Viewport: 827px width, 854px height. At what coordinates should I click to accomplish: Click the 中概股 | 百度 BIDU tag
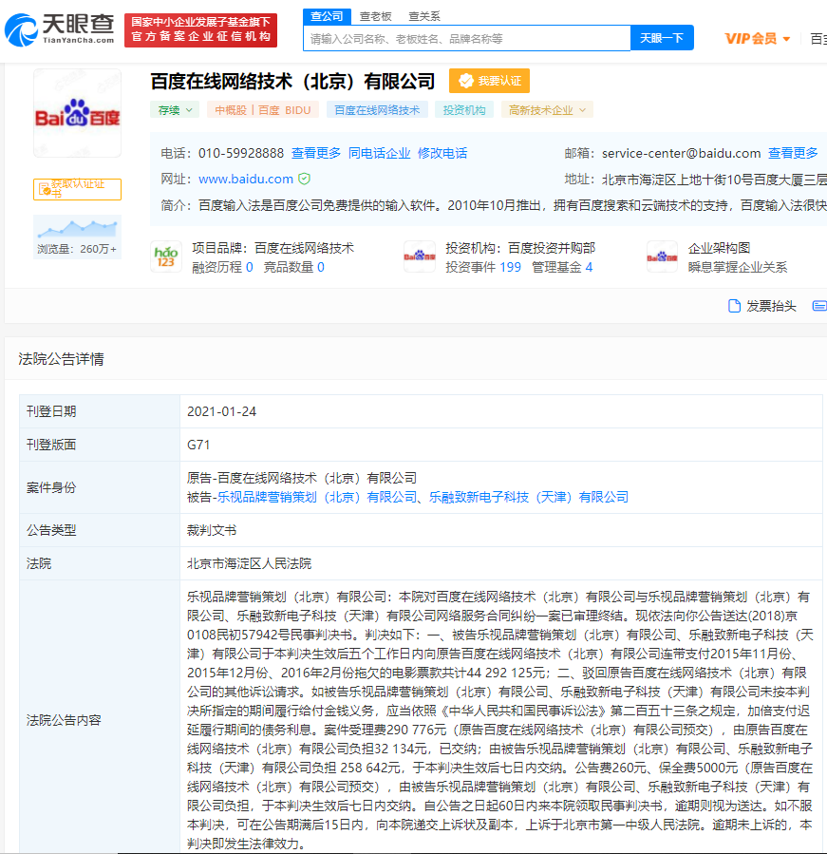point(263,110)
